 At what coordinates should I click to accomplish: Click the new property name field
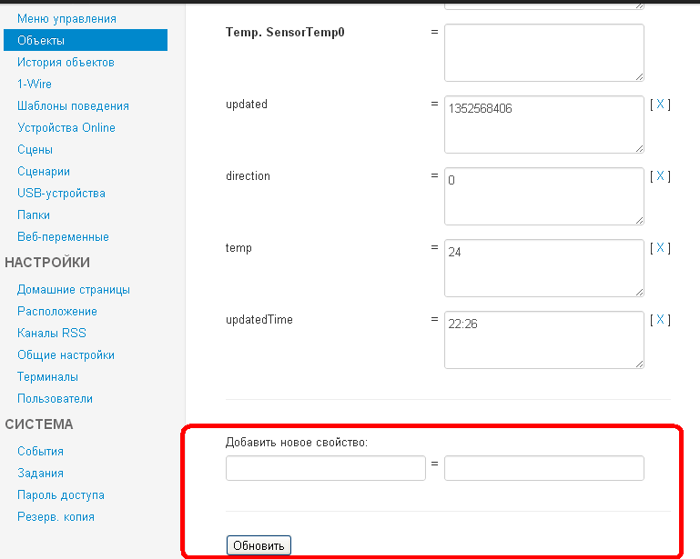[325, 468]
